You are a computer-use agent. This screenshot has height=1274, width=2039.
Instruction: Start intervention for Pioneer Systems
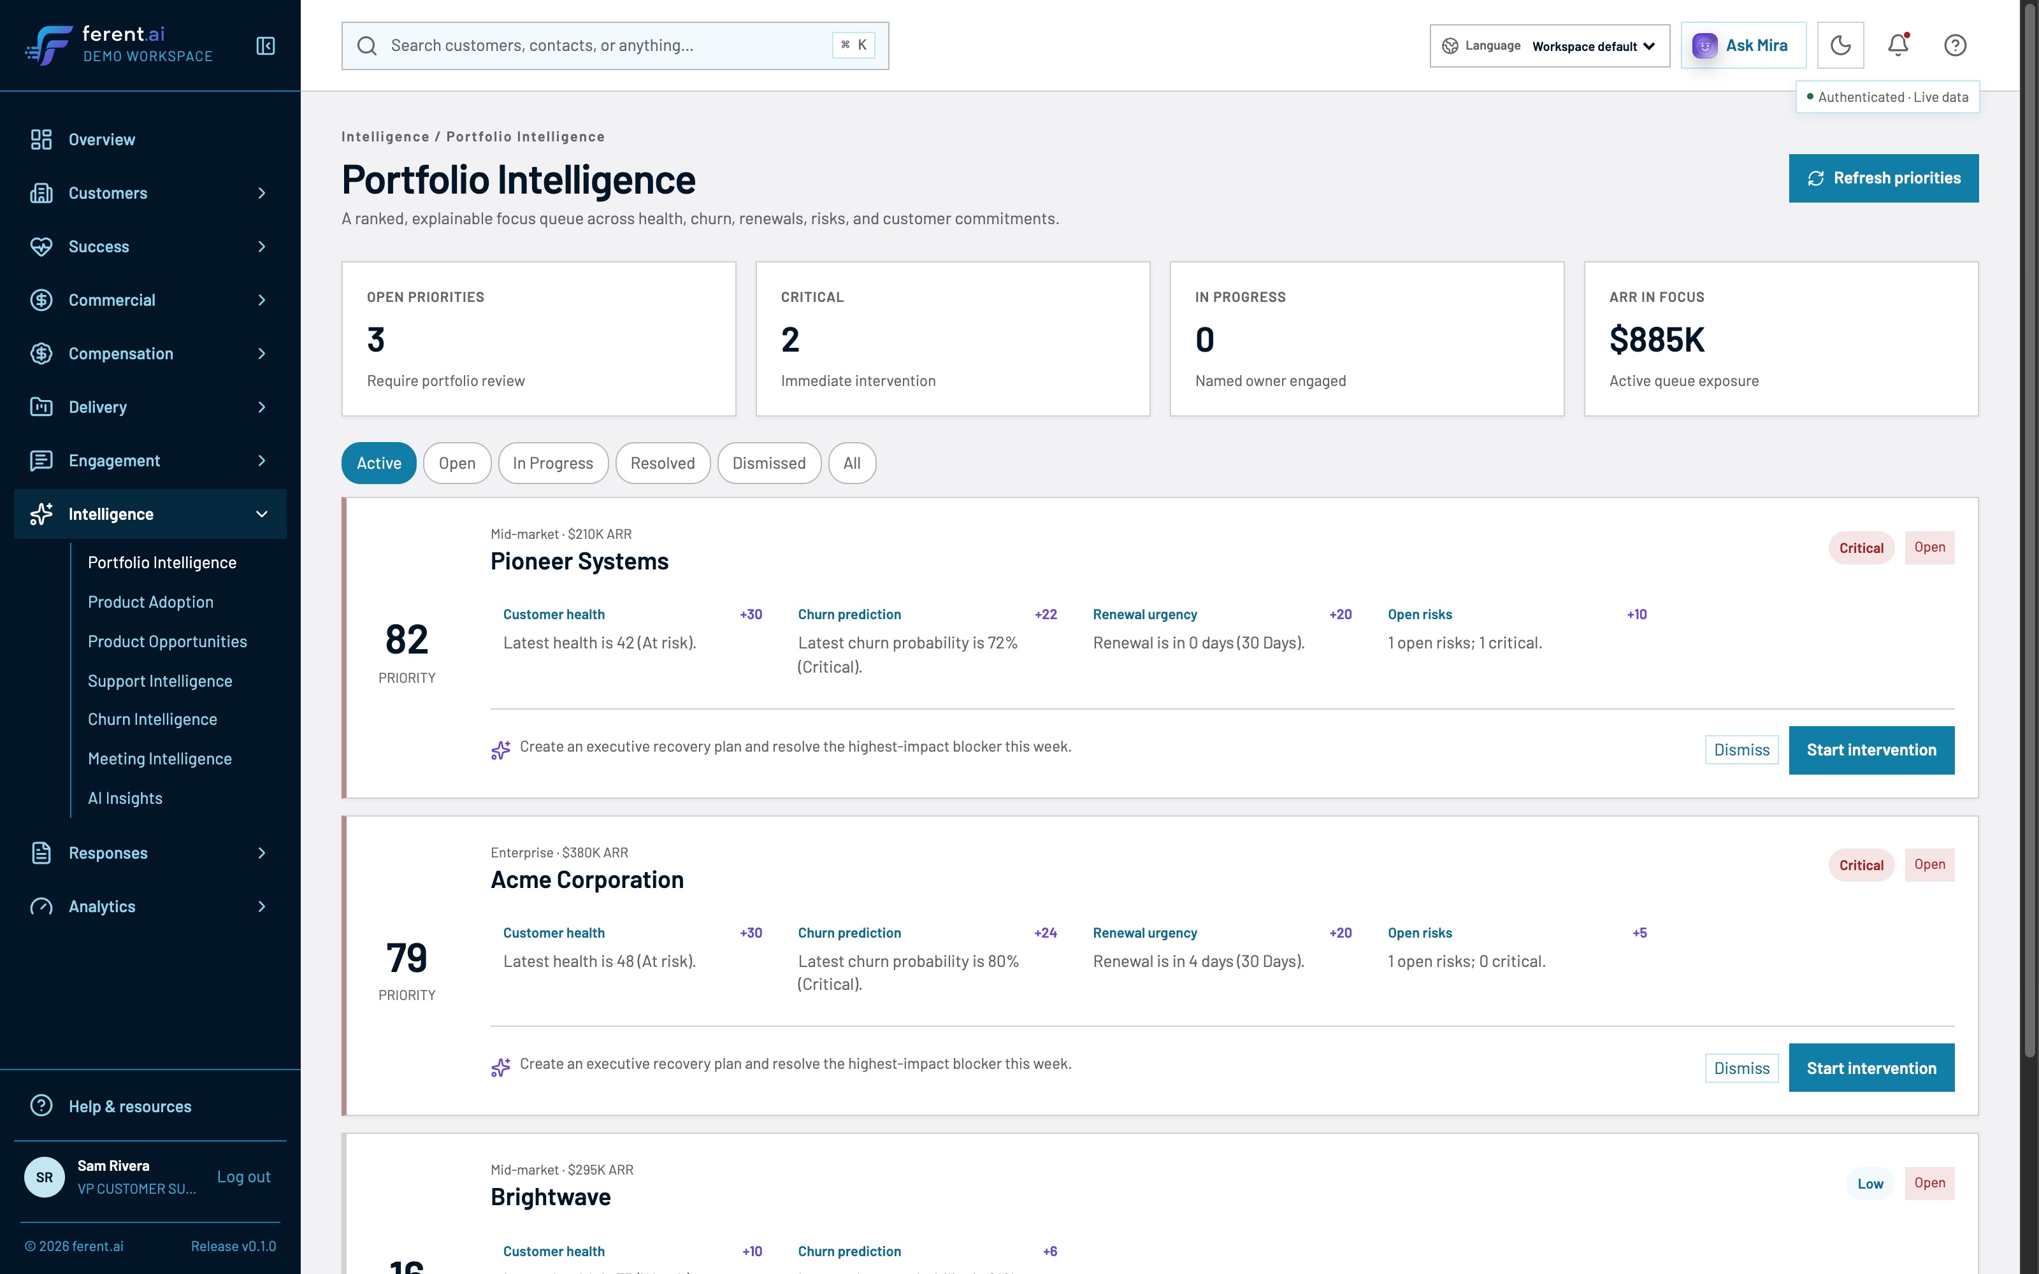tap(1871, 750)
